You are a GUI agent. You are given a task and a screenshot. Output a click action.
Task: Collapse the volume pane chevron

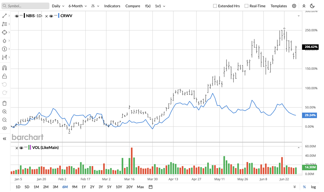[299, 148]
